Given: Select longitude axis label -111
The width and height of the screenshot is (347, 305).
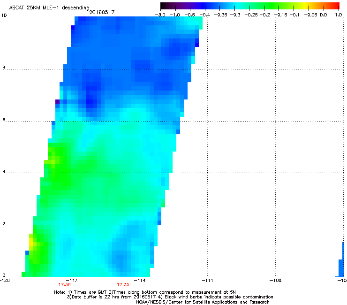Looking at the screenshot, I should click(x=208, y=281).
